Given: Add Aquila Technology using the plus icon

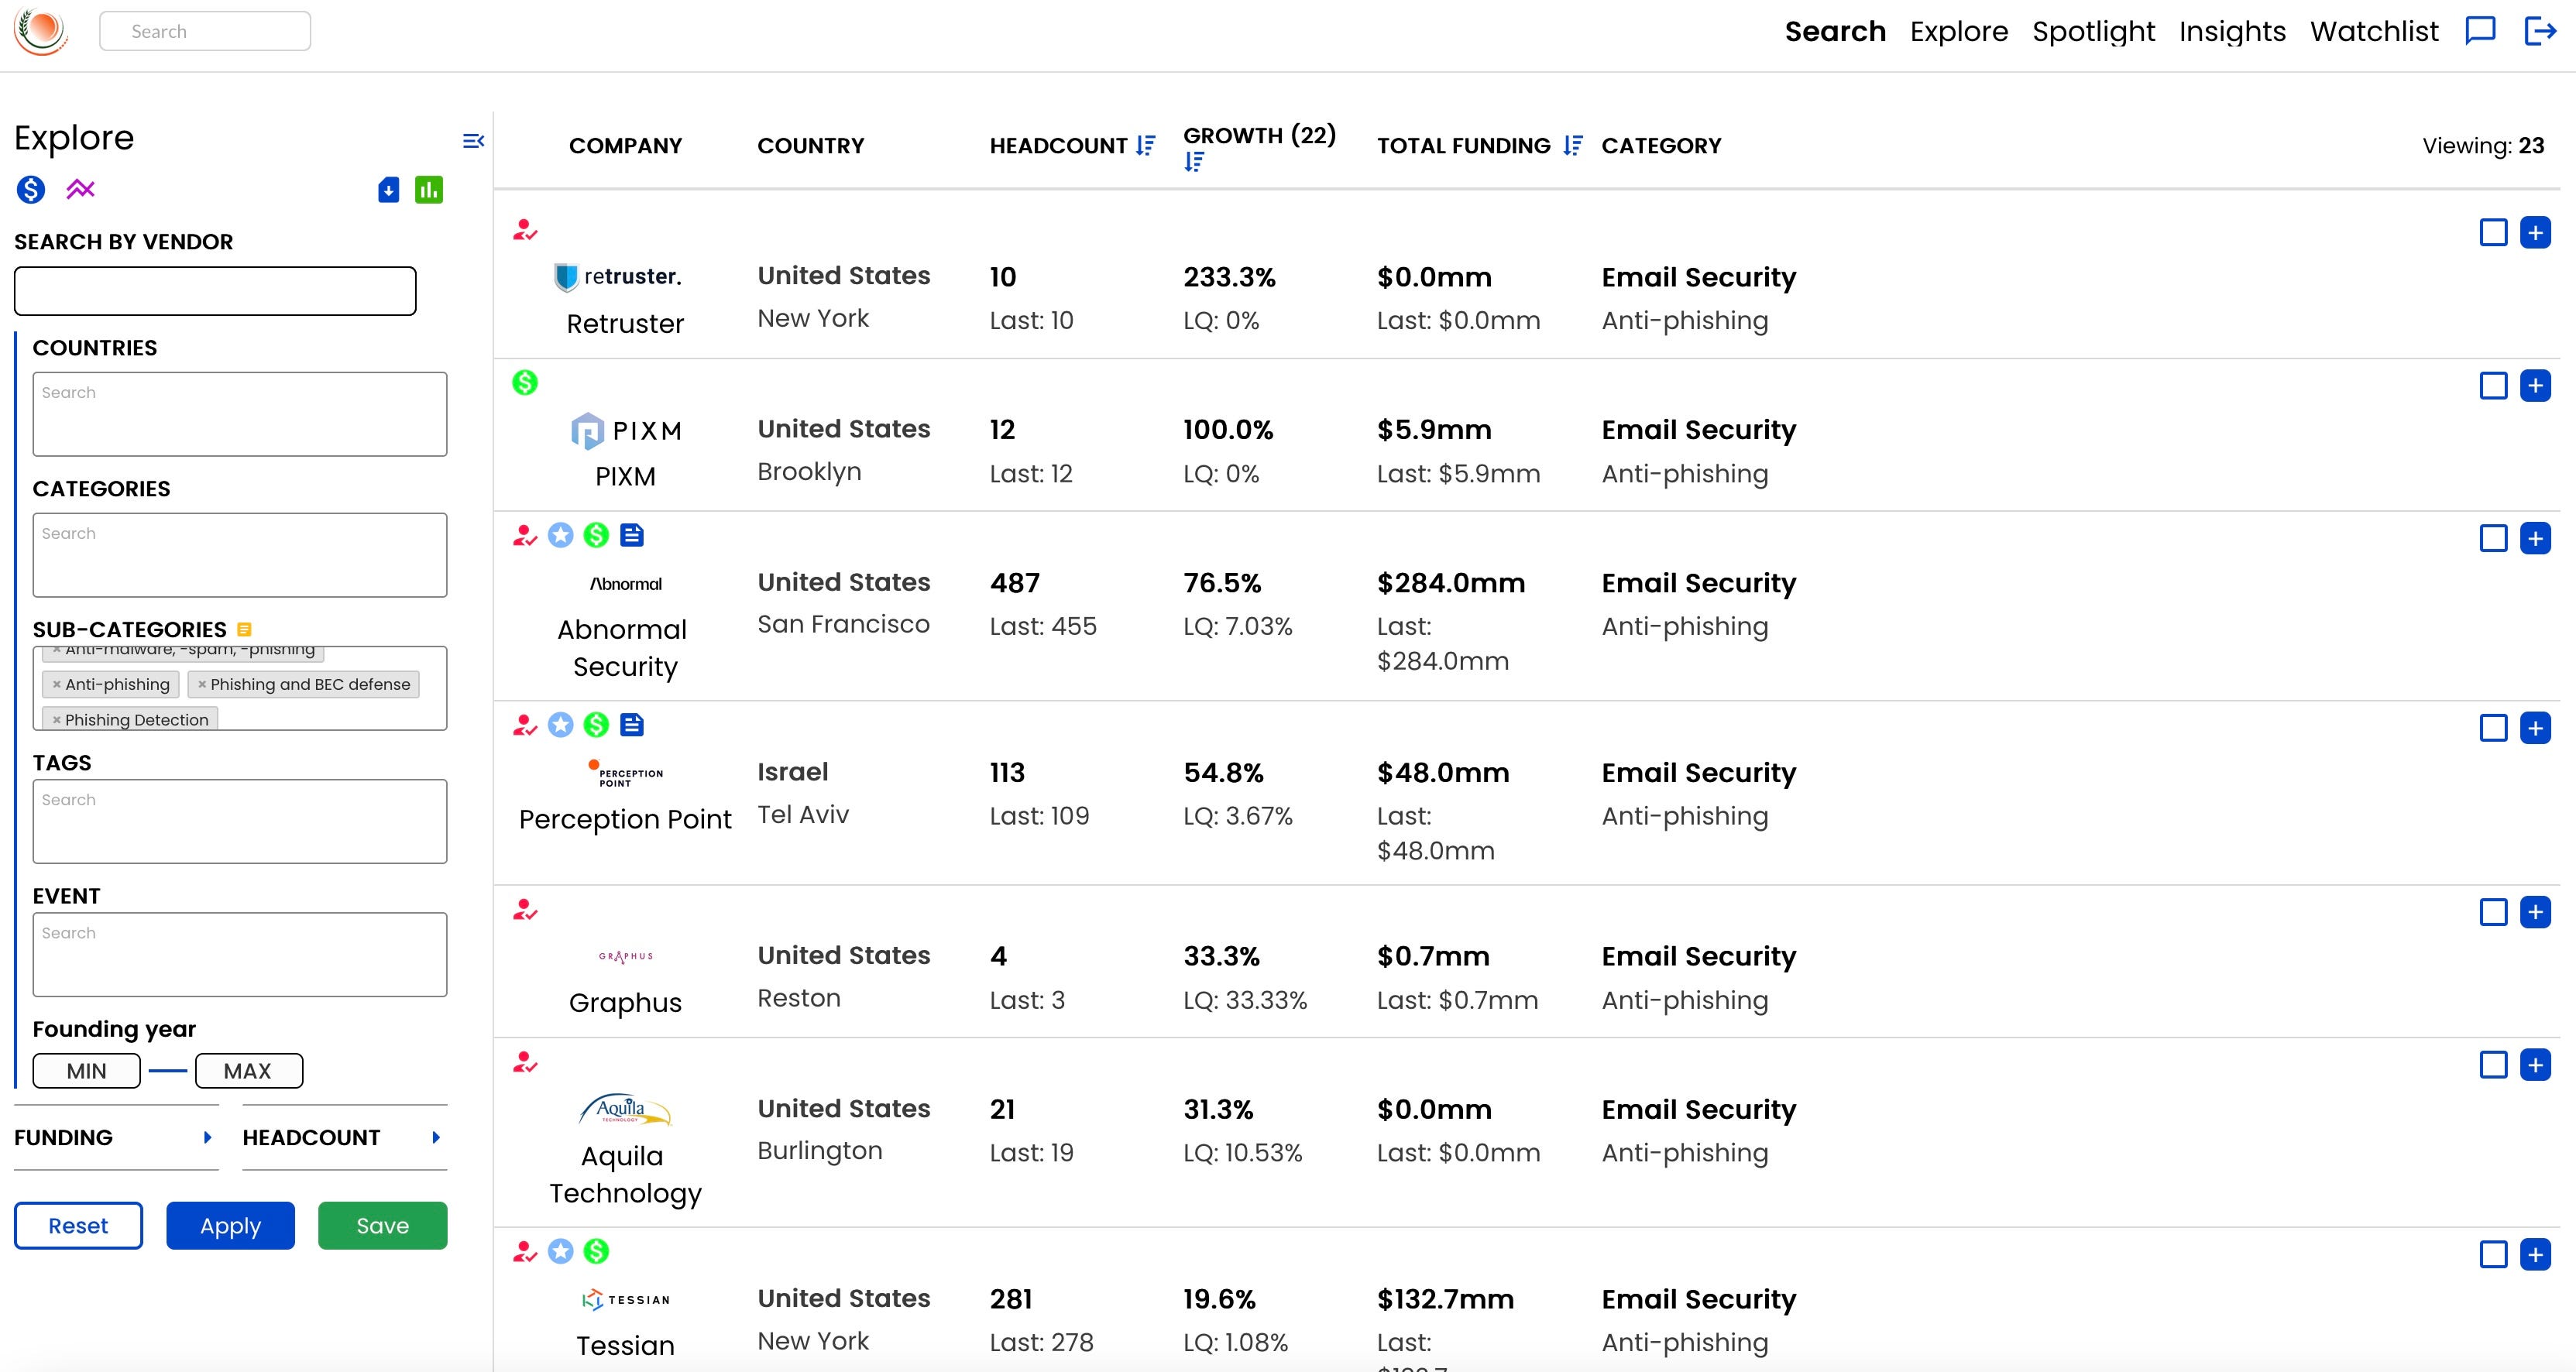Looking at the screenshot, I should (2535, 1065).
